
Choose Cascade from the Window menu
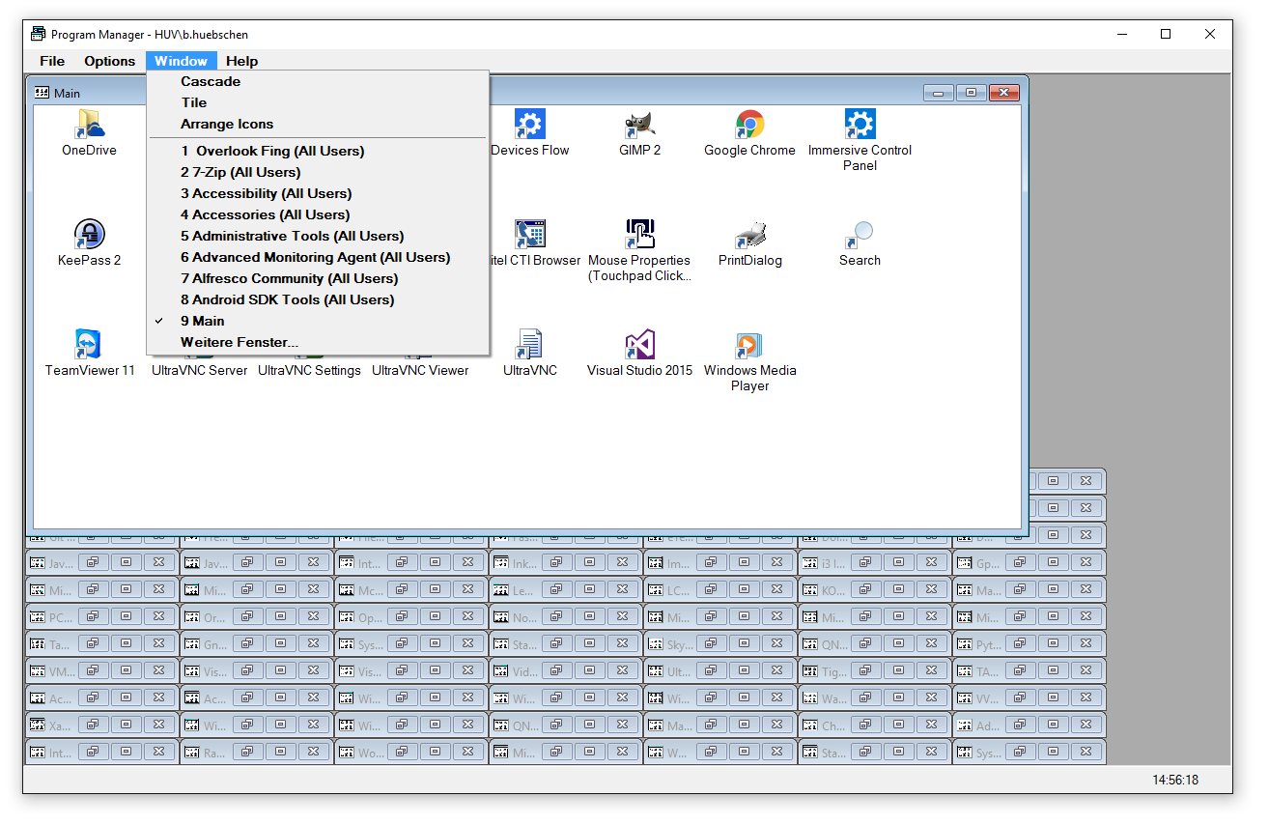(x=318, y=81)
